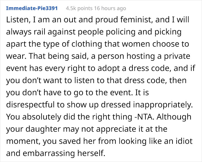Open the Immediate-Pie3391 user profile link

coord(31,8)
